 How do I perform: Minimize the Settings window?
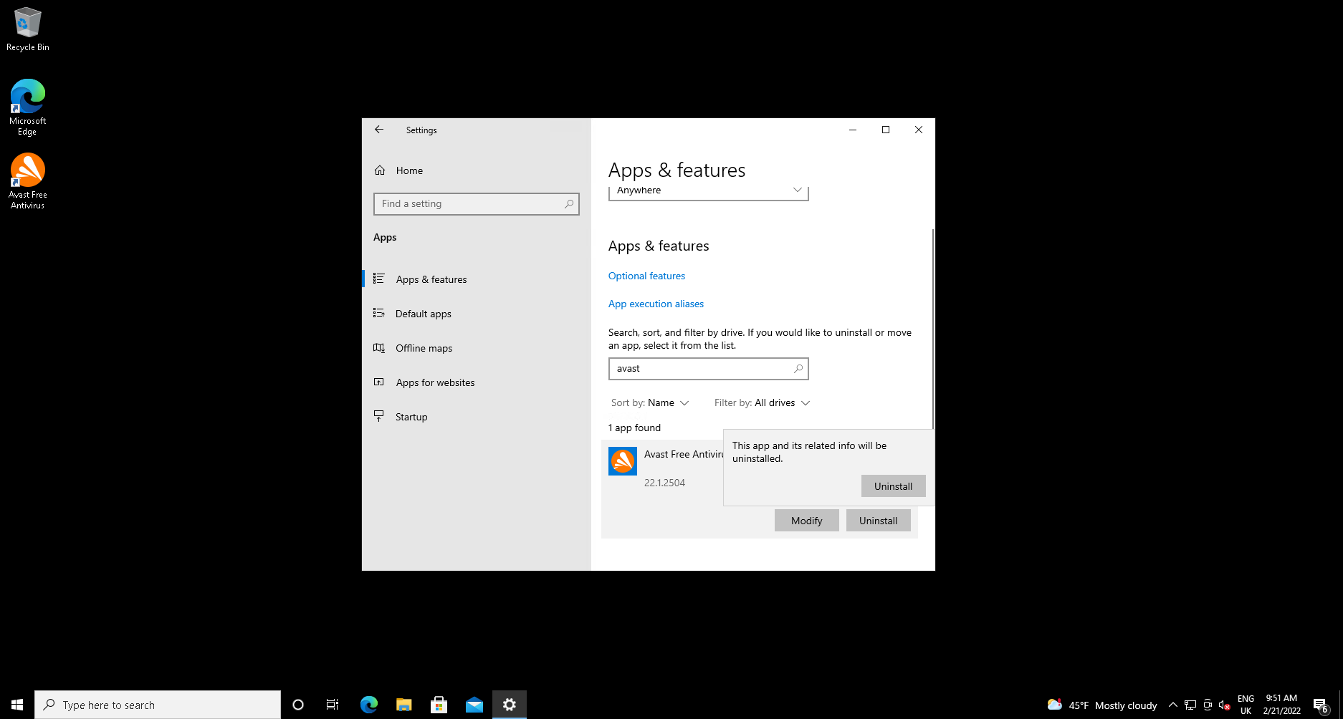coord(853,130)
